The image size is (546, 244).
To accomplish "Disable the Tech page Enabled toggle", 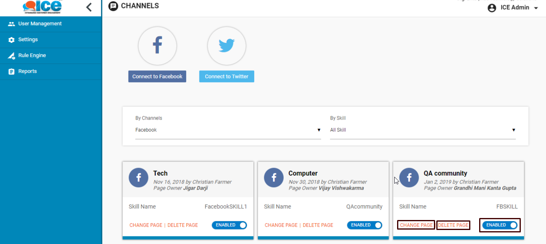I will [x=229, y=225].
